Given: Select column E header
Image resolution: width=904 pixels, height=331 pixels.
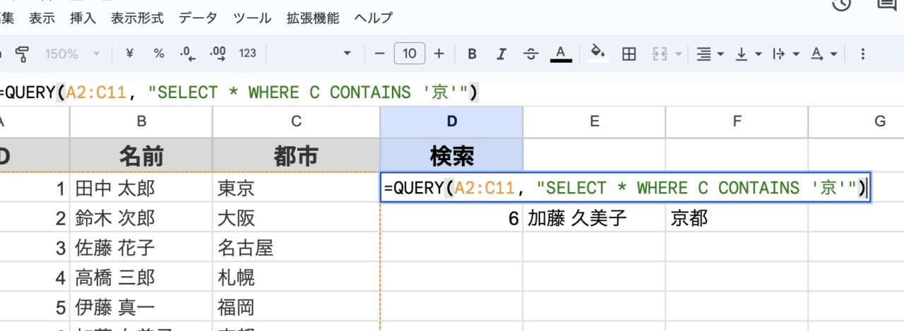Looking at the screenshot, I should [x=594, y=121].
